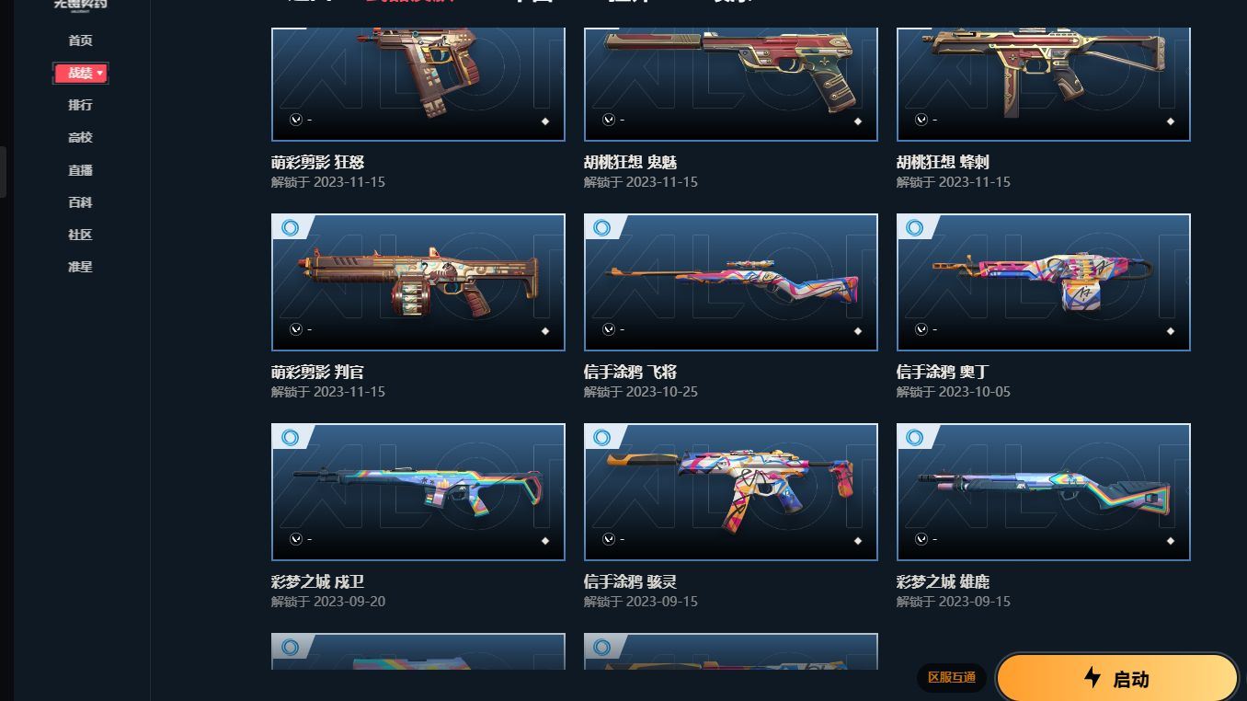Open the 准星 sidebar entry

click(80, 267)
